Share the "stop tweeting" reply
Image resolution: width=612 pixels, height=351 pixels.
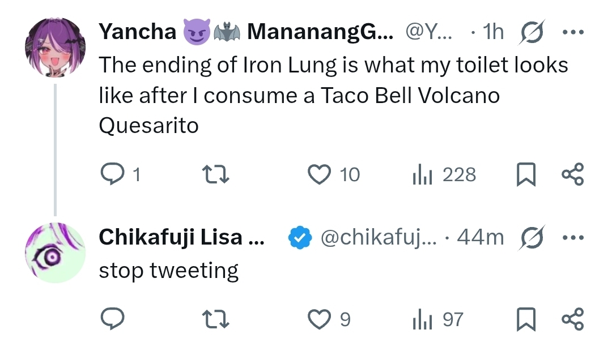[572, 320]
